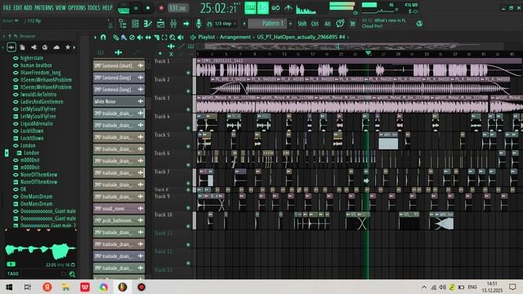Click the star favorites icon in browser

click(x=68, y=47)
